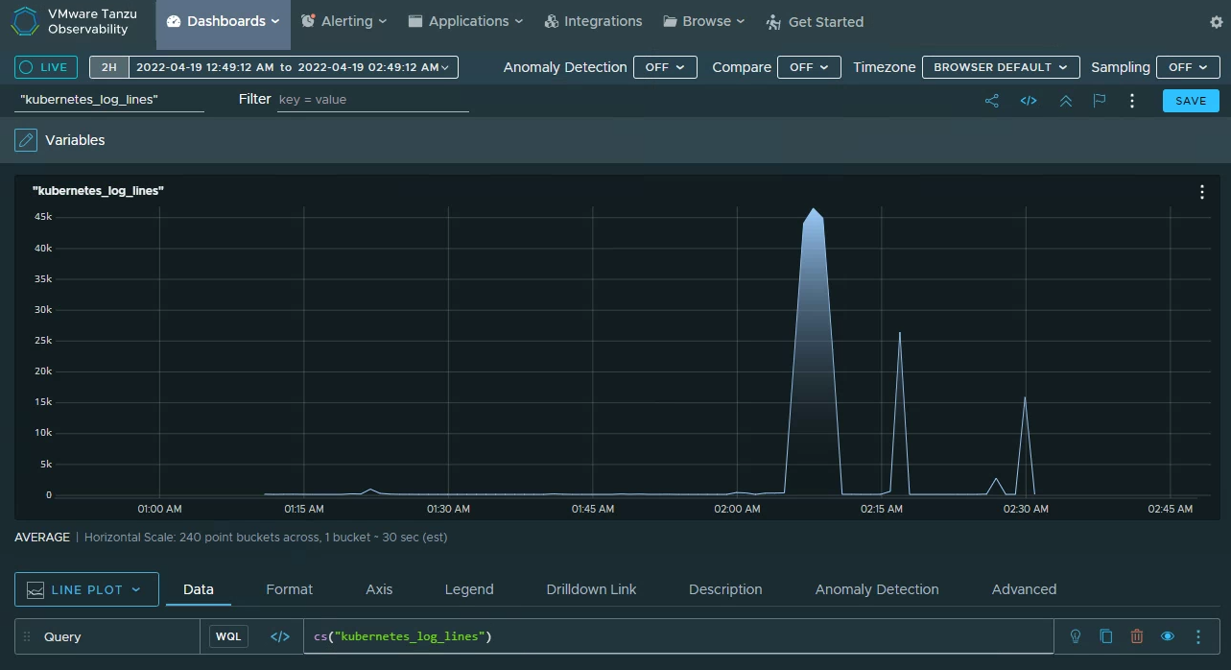Select the 2H time range button

pos(109,67)
